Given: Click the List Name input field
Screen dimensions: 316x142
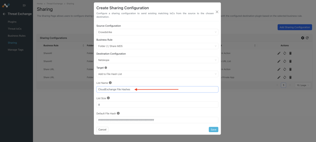Looking at the screenshot, I should [x=157, y=90].
